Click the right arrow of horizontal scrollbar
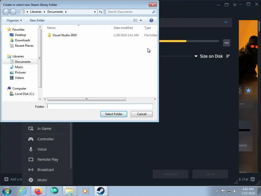 pyautogui.click(x=155, y=99)
